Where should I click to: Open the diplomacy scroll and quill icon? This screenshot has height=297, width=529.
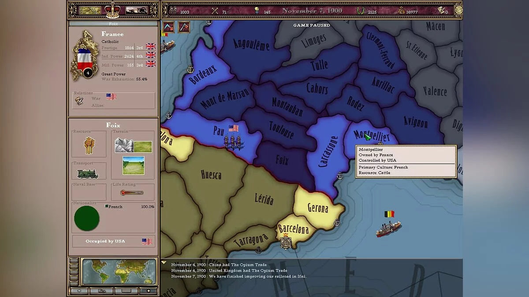pyautogui.click(x=79, y=101)
